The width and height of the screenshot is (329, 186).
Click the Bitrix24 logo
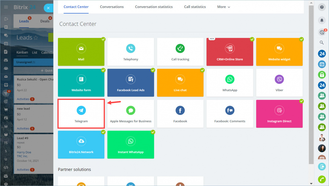coord(25,7)
